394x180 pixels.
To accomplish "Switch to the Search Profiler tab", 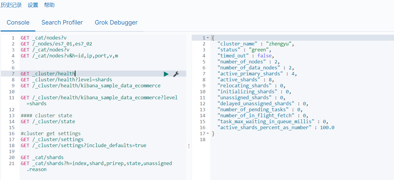I will pos(62,23).
